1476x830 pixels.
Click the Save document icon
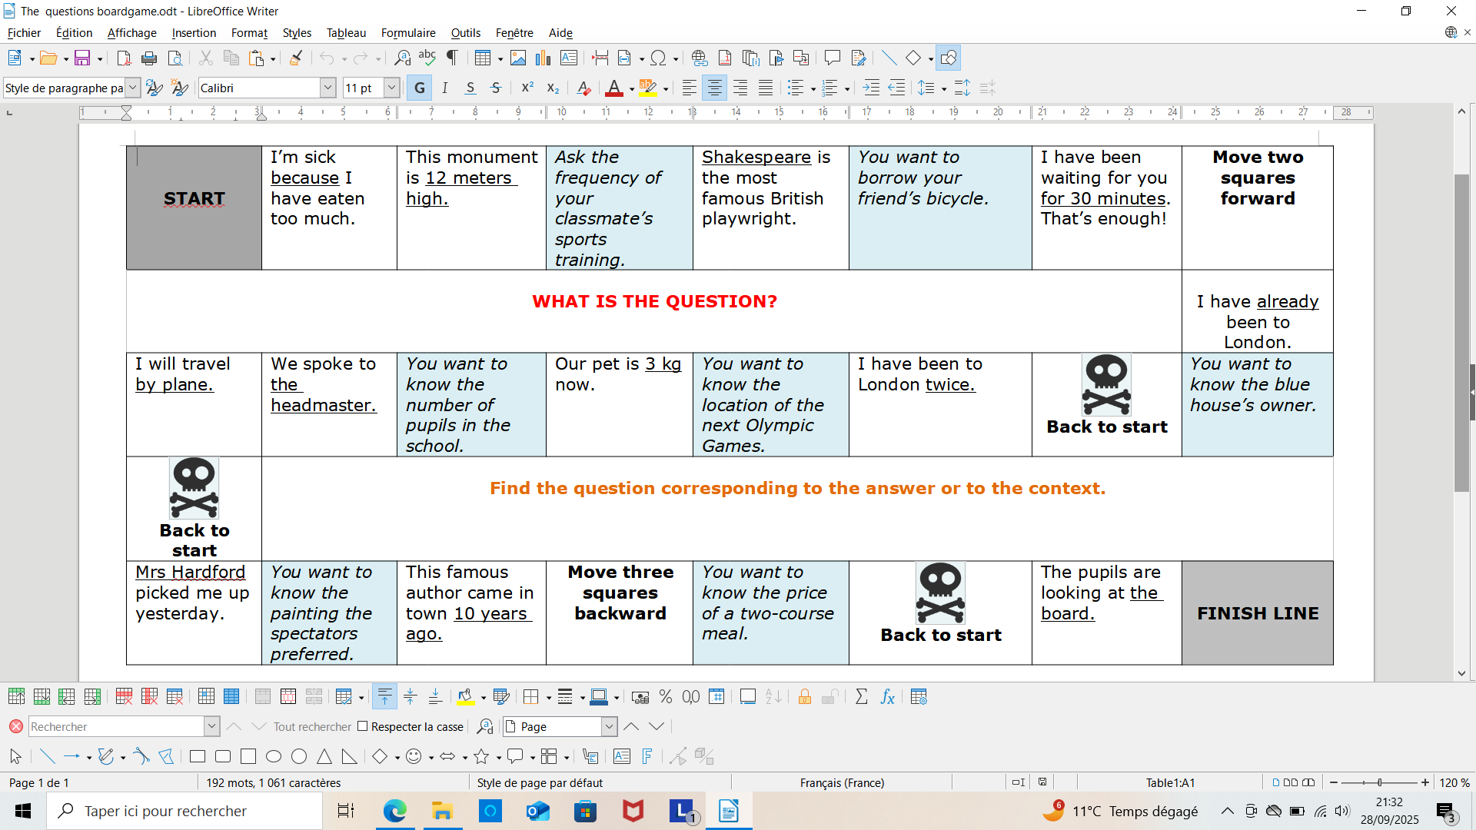[x=82, y=58]
